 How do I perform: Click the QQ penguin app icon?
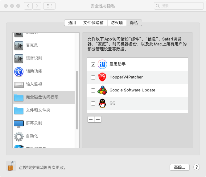102,103
